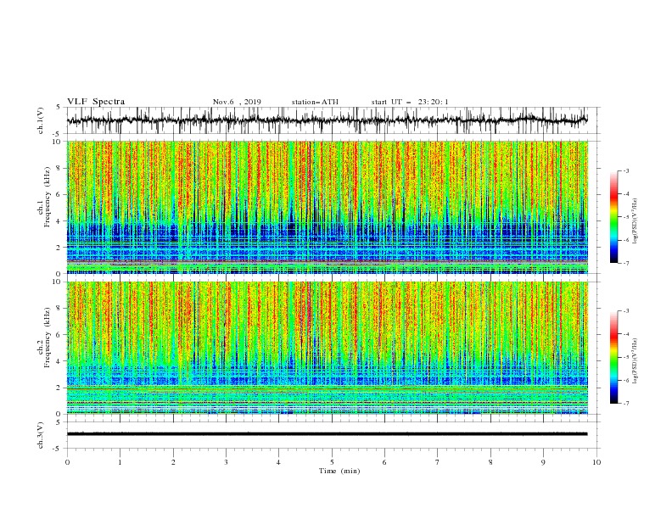Click the 'Nov.6 , 2019' date text
This screenshot has width=672, height=519.
[x=237, y=102]
